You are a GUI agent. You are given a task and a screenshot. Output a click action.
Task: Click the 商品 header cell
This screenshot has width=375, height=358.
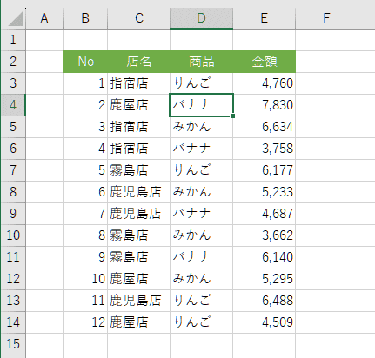tap(201, 62)
